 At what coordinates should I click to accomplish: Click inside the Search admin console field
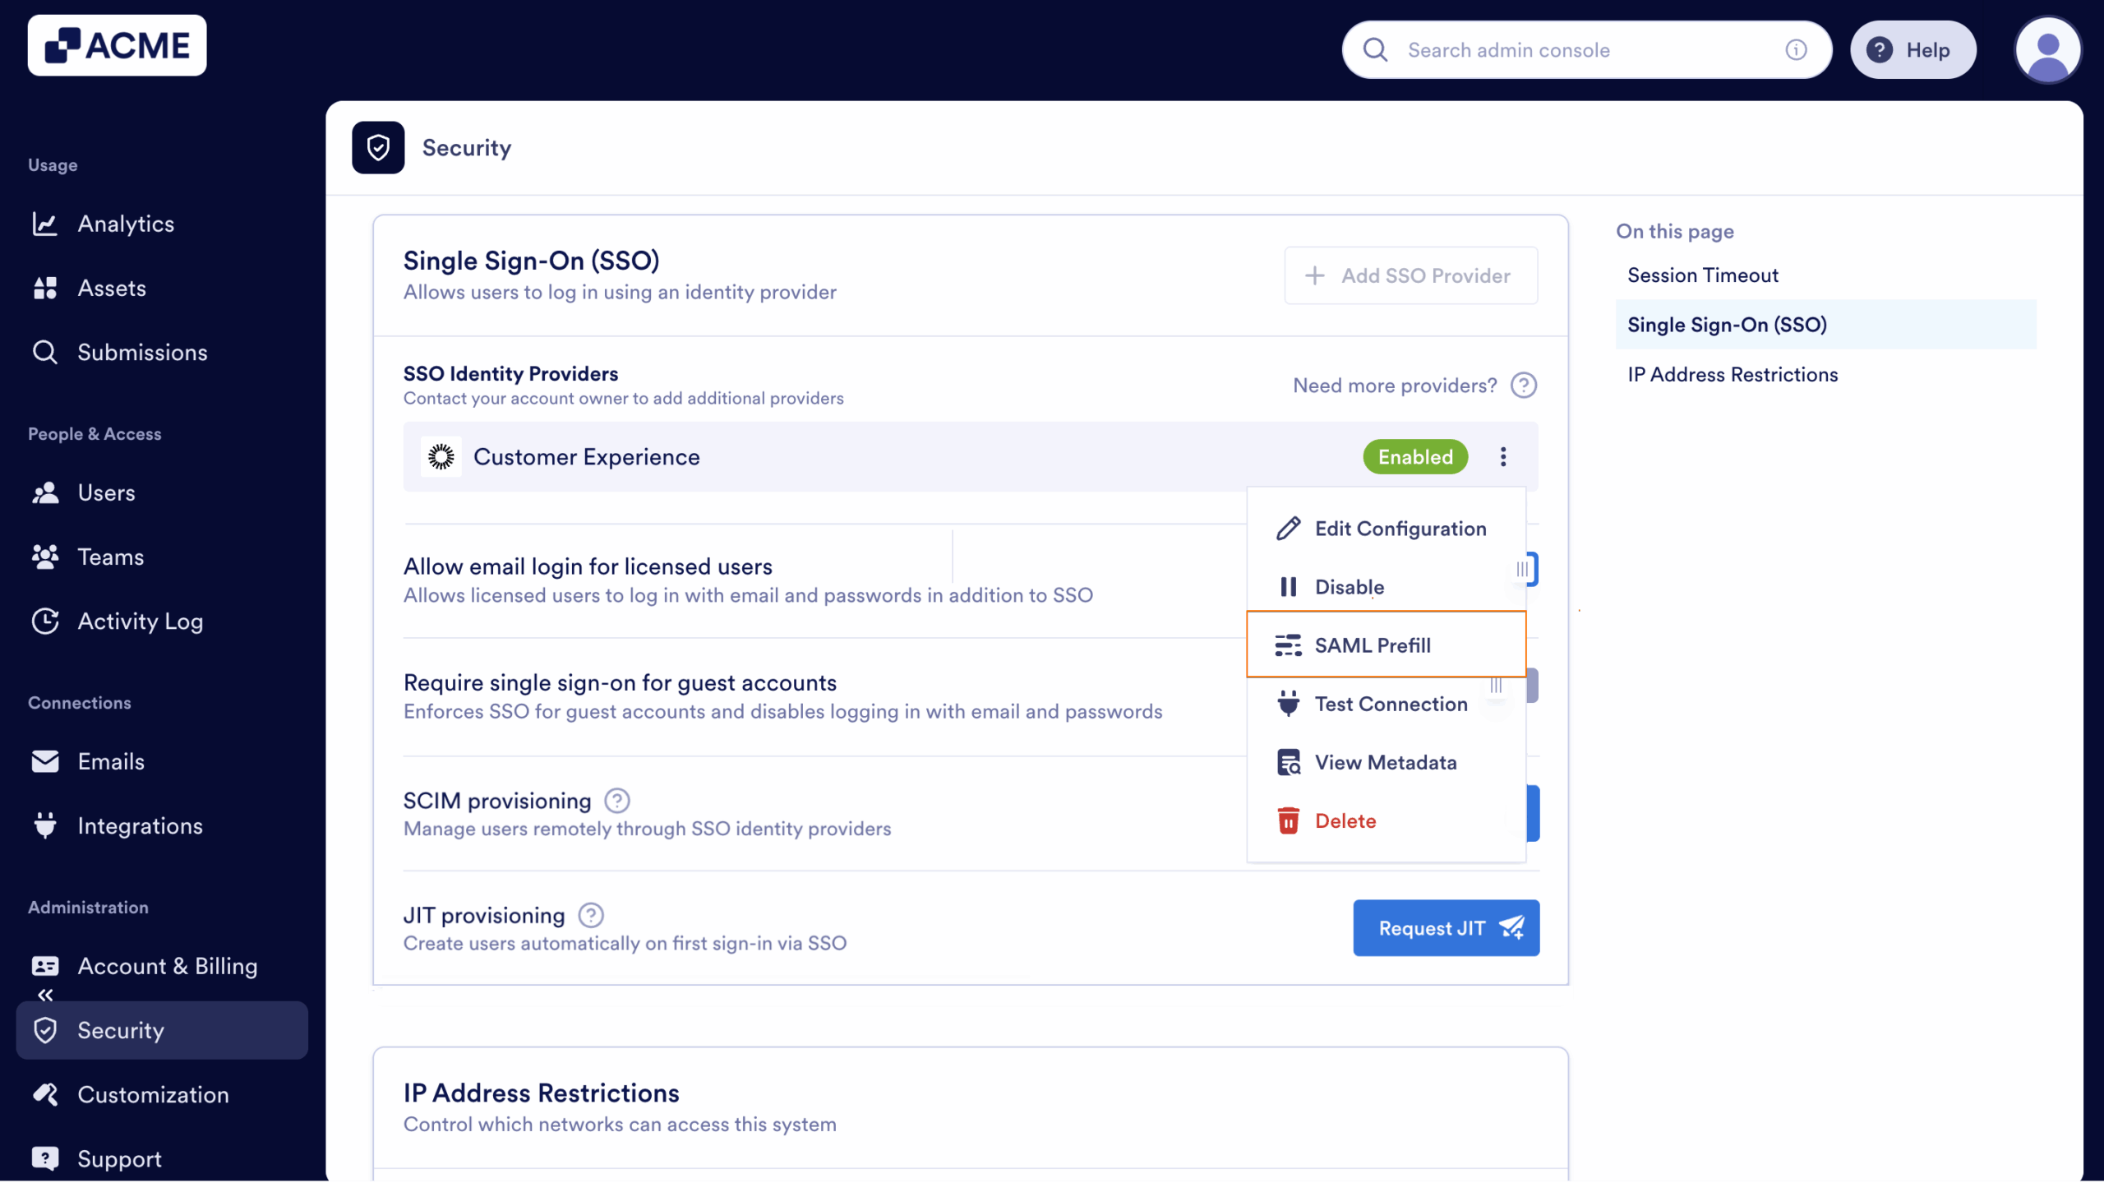point(1562,49)
